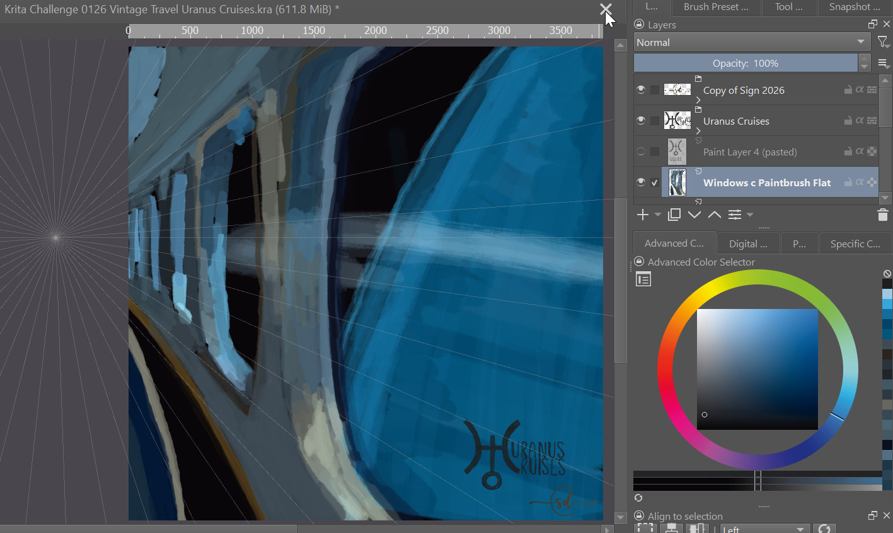Move layer up with the up arrow icon
The height and width of the screenshot is (533, 893).
[x=714, y=215]
